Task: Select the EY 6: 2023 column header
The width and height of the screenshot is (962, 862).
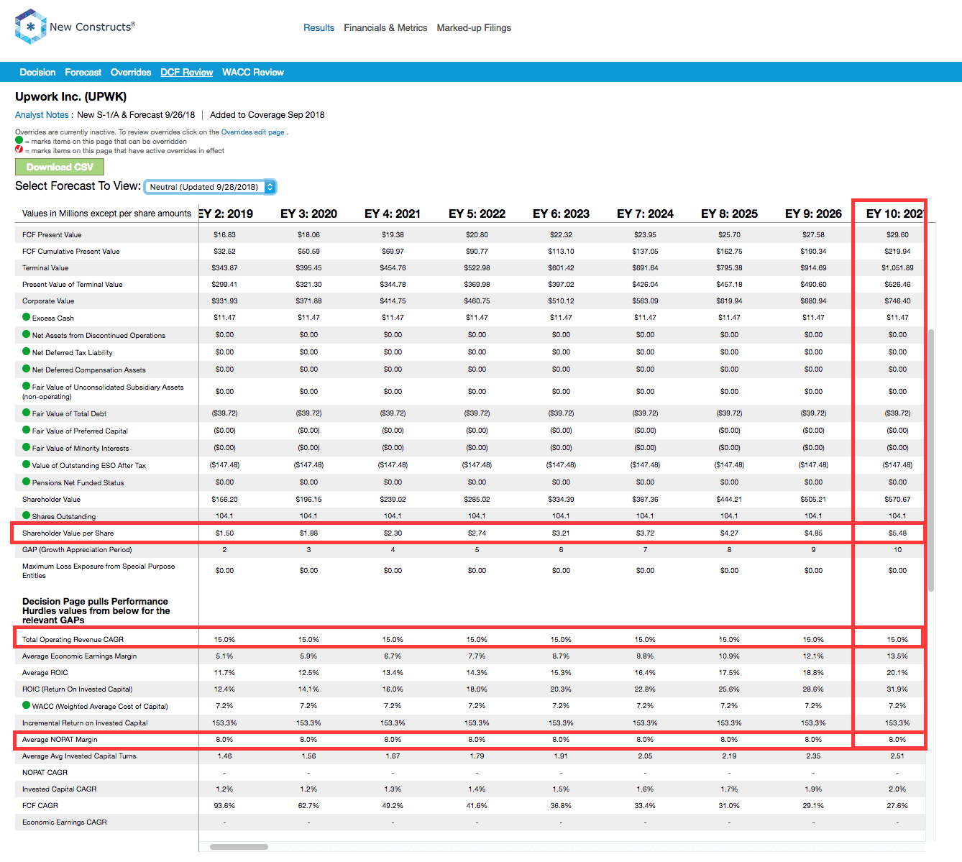Action: 561,214
